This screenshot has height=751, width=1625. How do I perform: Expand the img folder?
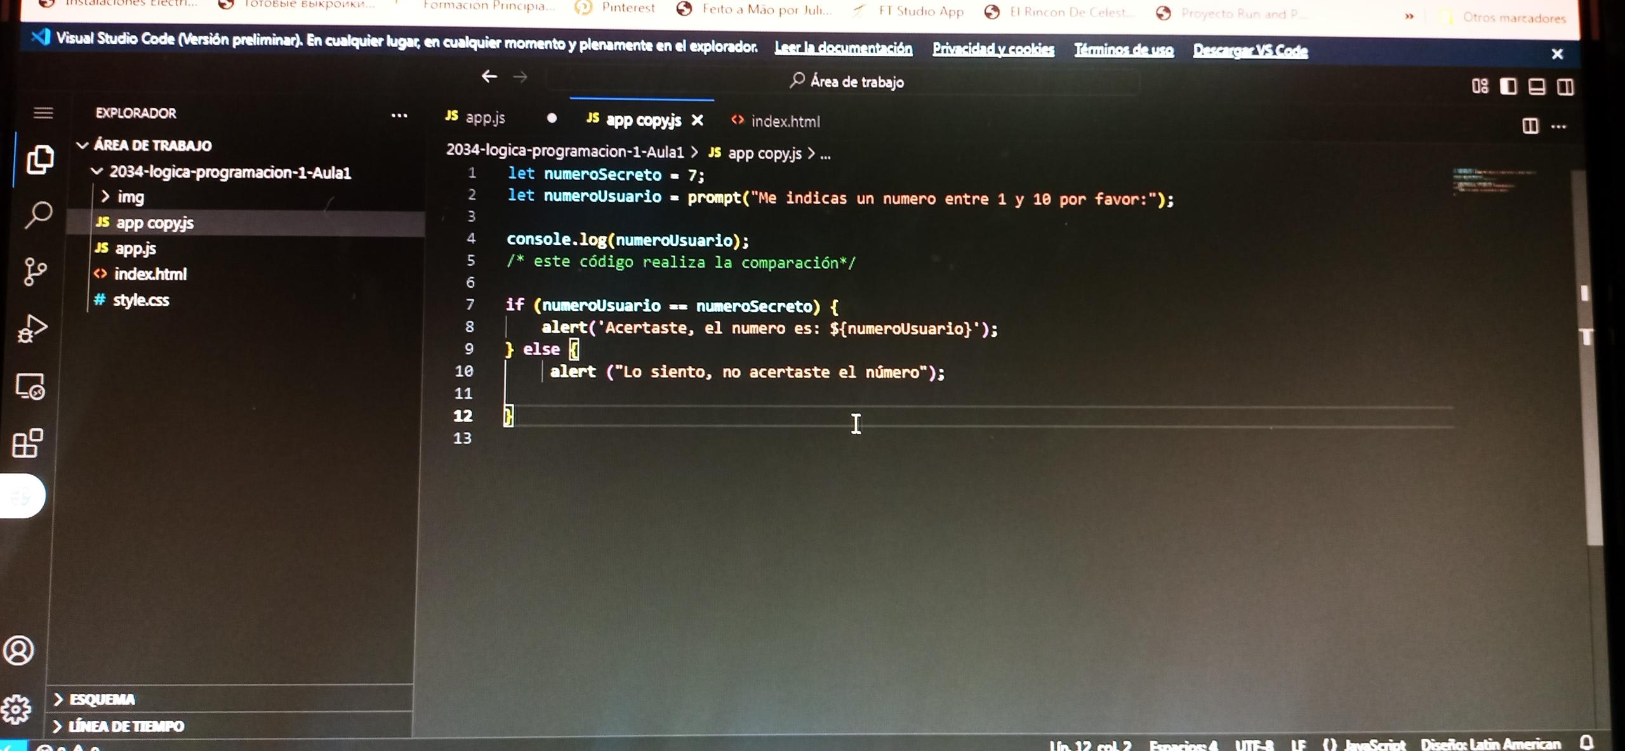pyautogui.click(x=123, y=197)
